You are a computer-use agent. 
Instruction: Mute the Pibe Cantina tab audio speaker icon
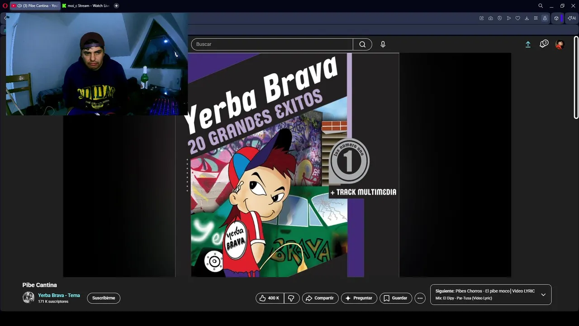coord(19,6)
